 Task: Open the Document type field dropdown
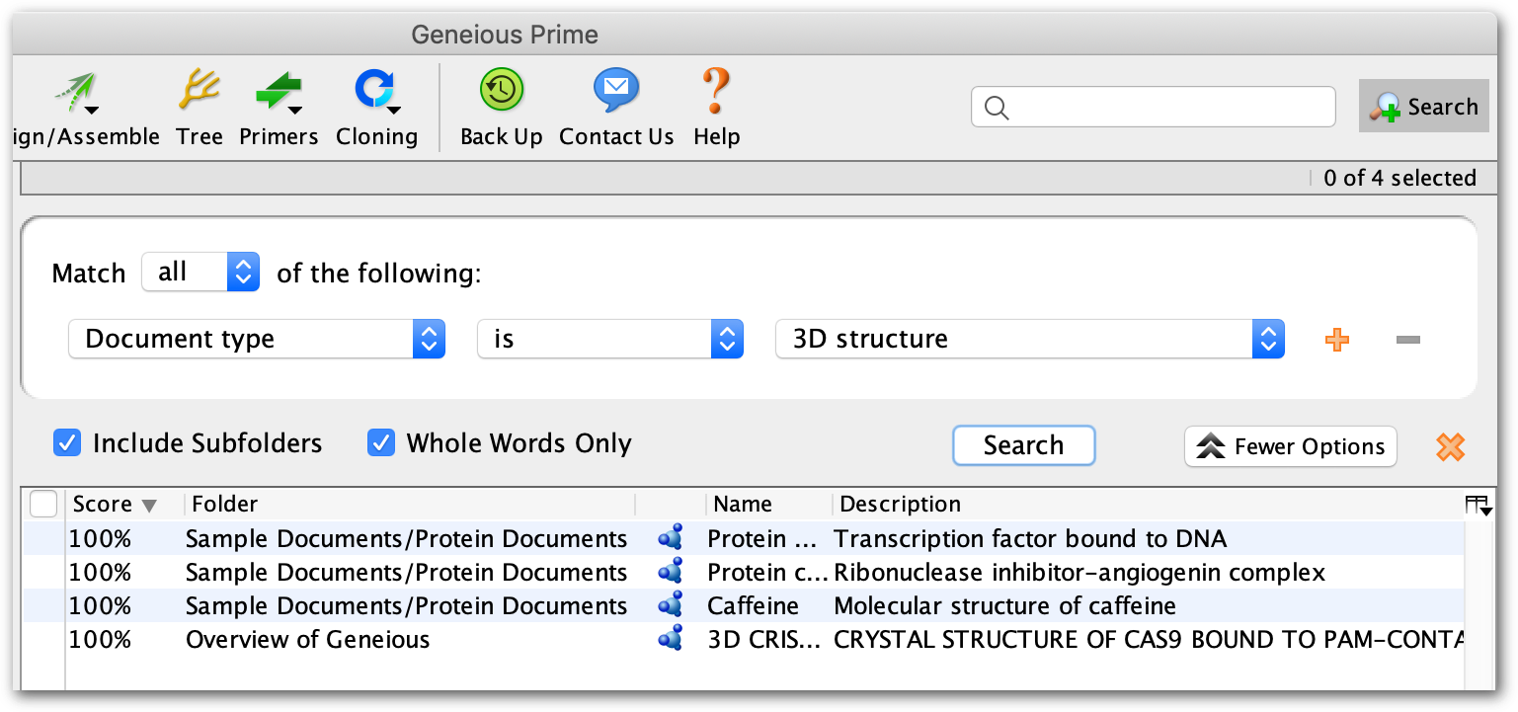(x=257, y=339)
